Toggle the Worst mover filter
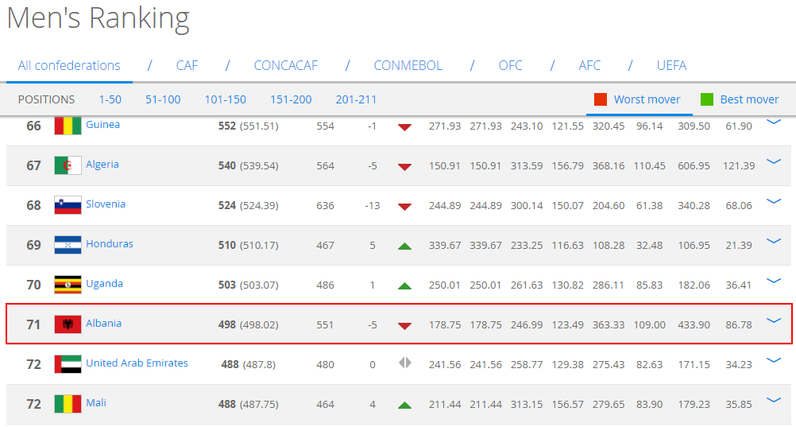Screen dimensions: 796x427 (x=639, y=99)
